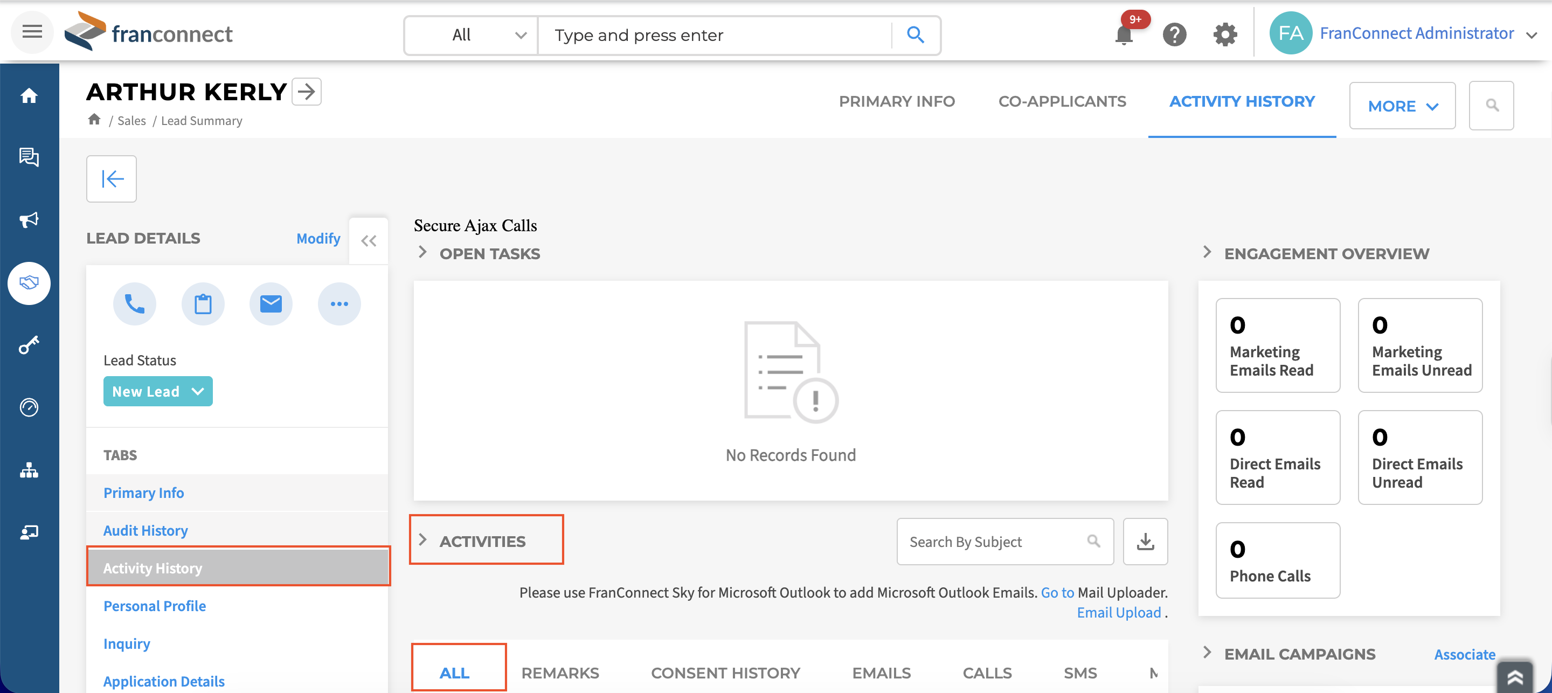View the Emails activities tab

click(x=881, y=673)
